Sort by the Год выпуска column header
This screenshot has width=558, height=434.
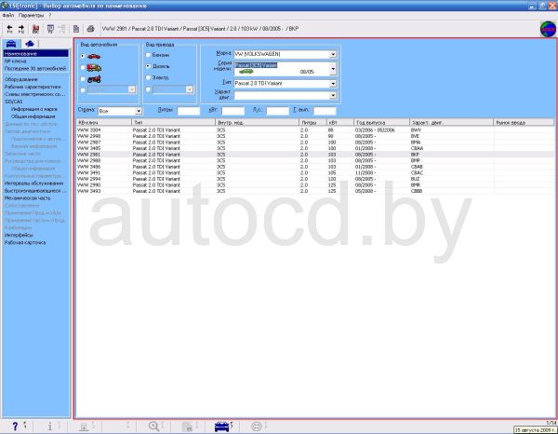(x=381, y=123)
